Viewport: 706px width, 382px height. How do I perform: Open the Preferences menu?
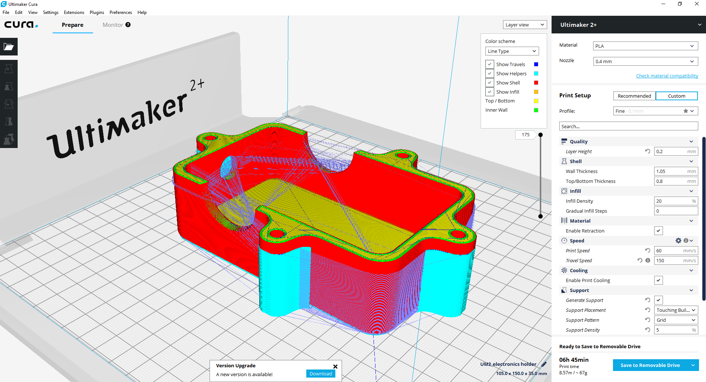point(121,12)
